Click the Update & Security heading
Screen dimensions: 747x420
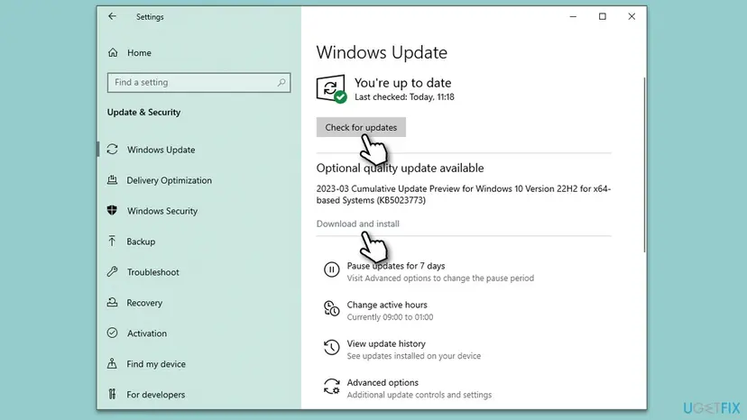(x=143, y=112)
